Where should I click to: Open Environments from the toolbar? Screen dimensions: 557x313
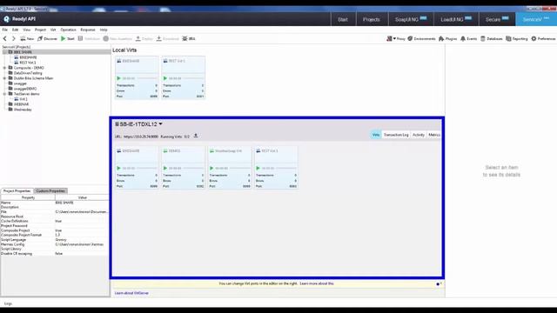421,38
